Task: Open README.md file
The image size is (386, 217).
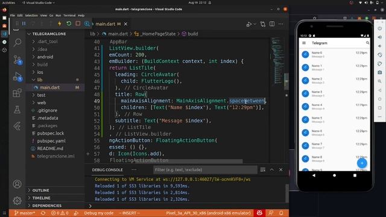Action: [50, 149]
